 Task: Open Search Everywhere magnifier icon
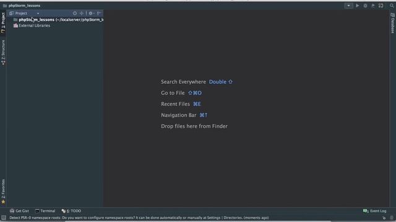coord(392,6)
